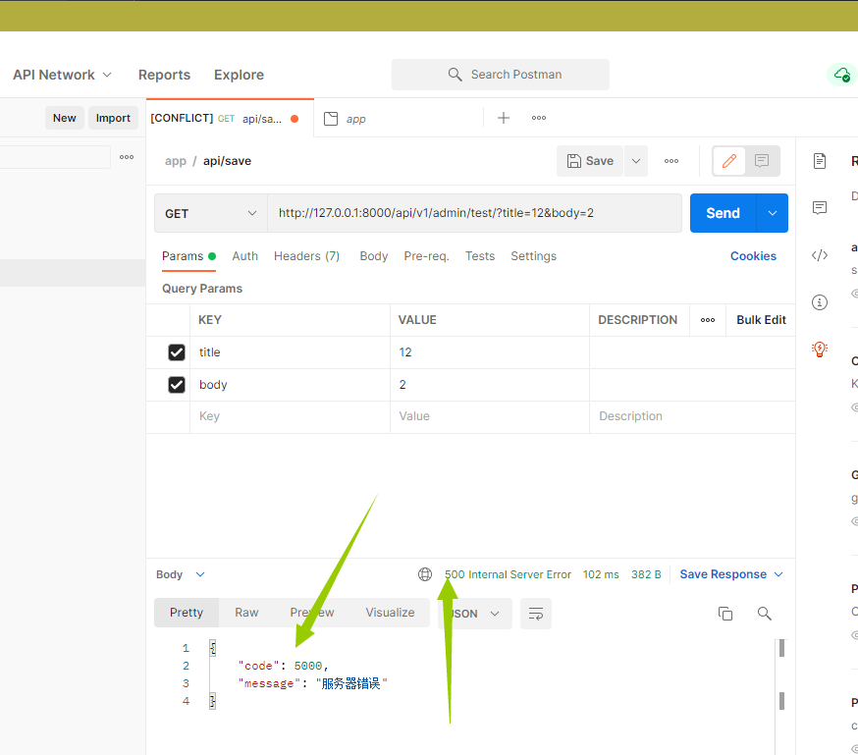This screenshot has width=858, height=755.
Task: Click the search magnifier icon in Search Postman
Action: point(455,75)
